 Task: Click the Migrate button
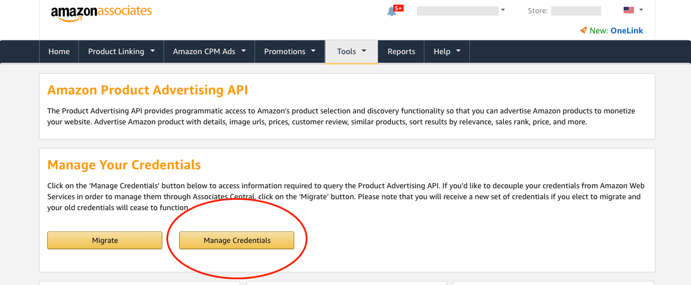pos(105,240)
